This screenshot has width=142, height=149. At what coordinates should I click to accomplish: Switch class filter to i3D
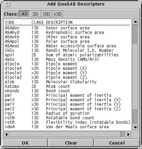click(46, 14)
